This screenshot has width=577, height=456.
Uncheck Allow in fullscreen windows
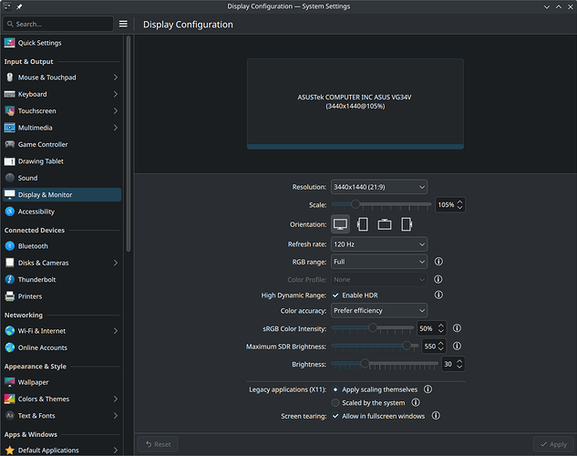335,416
